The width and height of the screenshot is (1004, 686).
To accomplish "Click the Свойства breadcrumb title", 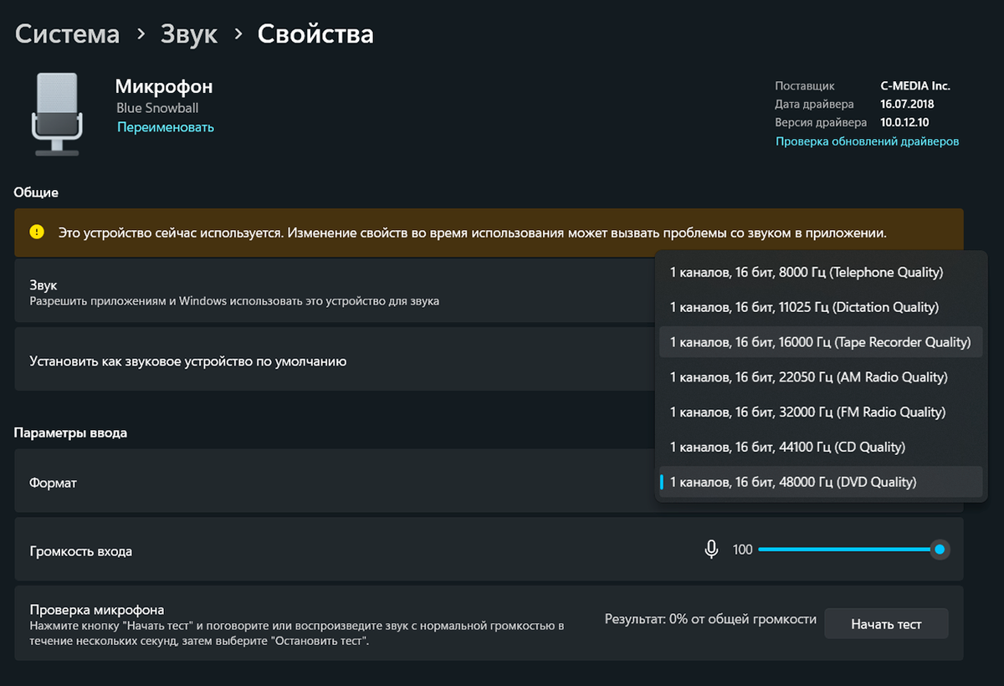I will coord(315,34).
